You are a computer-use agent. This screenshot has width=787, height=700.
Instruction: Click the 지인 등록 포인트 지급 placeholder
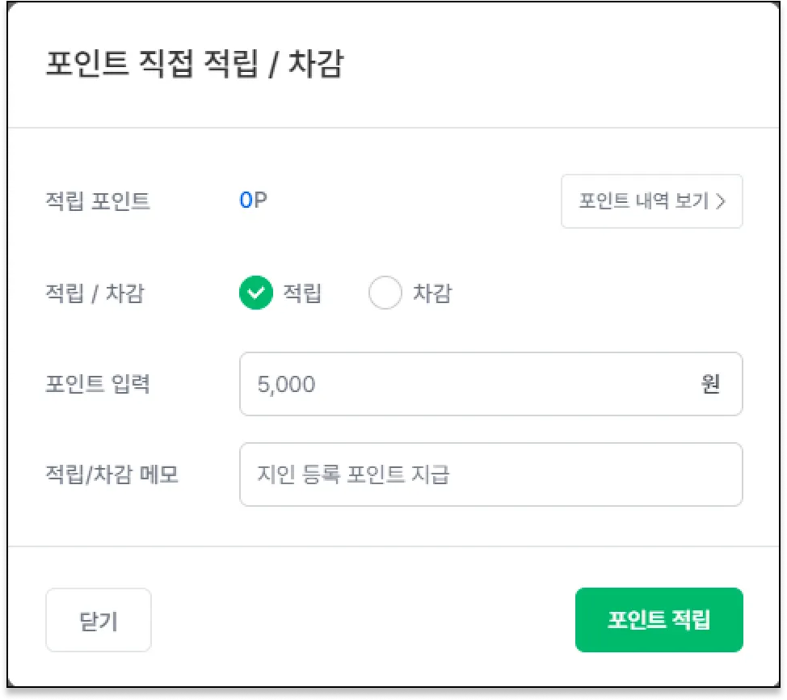tap(353, 474)
